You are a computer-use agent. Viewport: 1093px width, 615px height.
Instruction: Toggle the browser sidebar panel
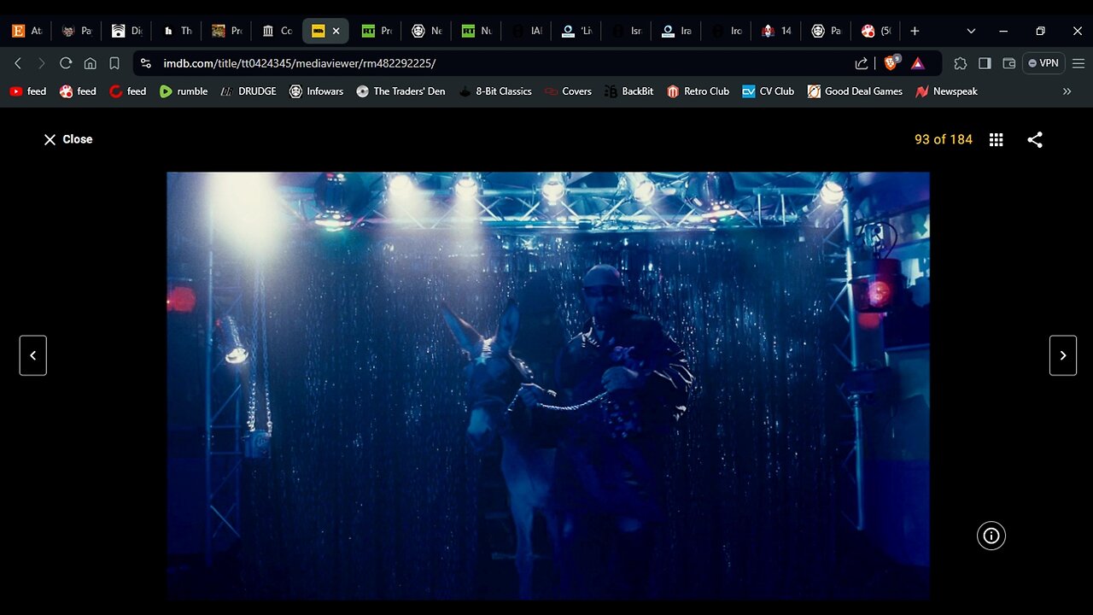point(985,63)
